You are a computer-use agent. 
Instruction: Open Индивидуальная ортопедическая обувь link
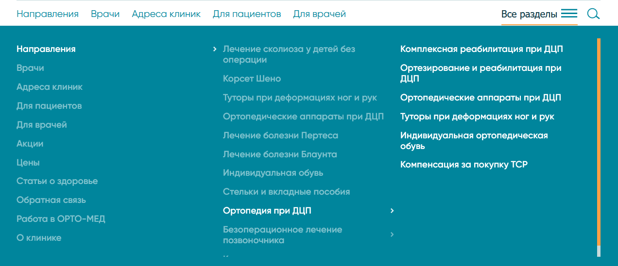tap(474, 140)
